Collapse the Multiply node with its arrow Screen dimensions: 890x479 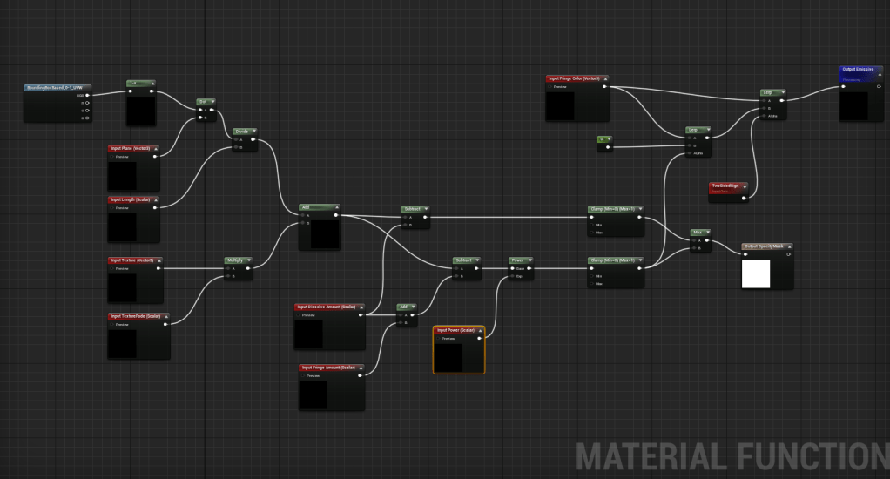[x=250, y=260]
